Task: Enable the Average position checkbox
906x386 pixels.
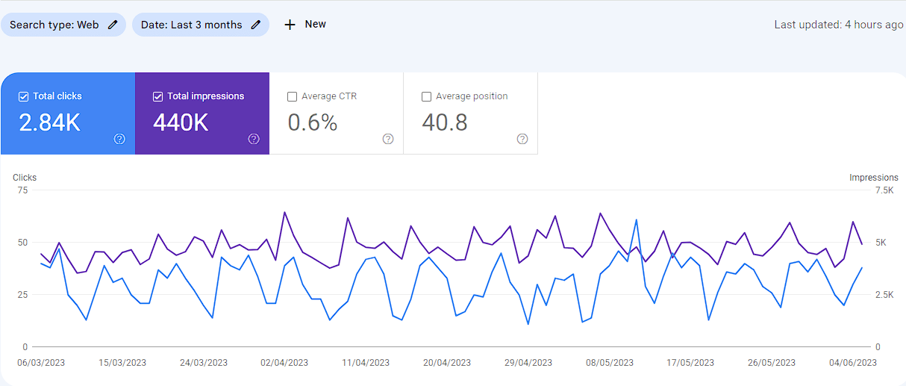Action: (x=426, y=96)
